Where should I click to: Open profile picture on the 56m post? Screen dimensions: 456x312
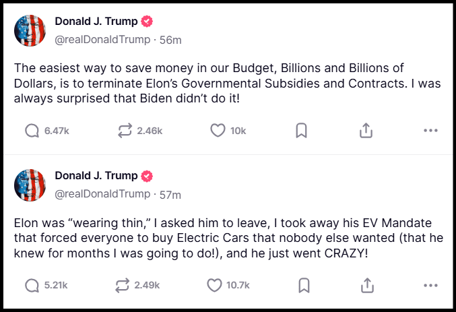click(x=30, y=30)
